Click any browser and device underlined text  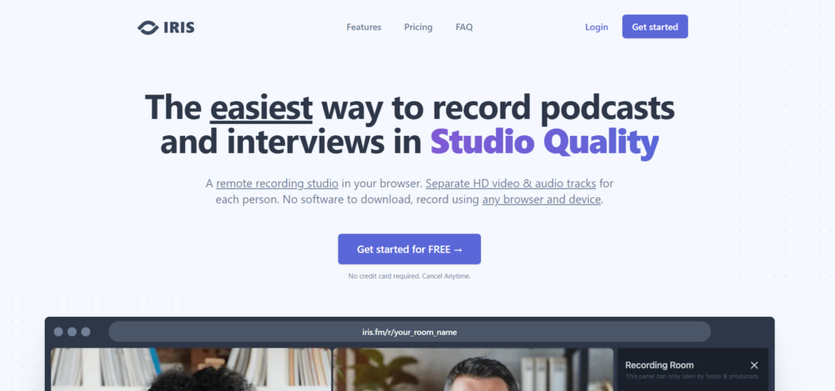click(541, 200)
